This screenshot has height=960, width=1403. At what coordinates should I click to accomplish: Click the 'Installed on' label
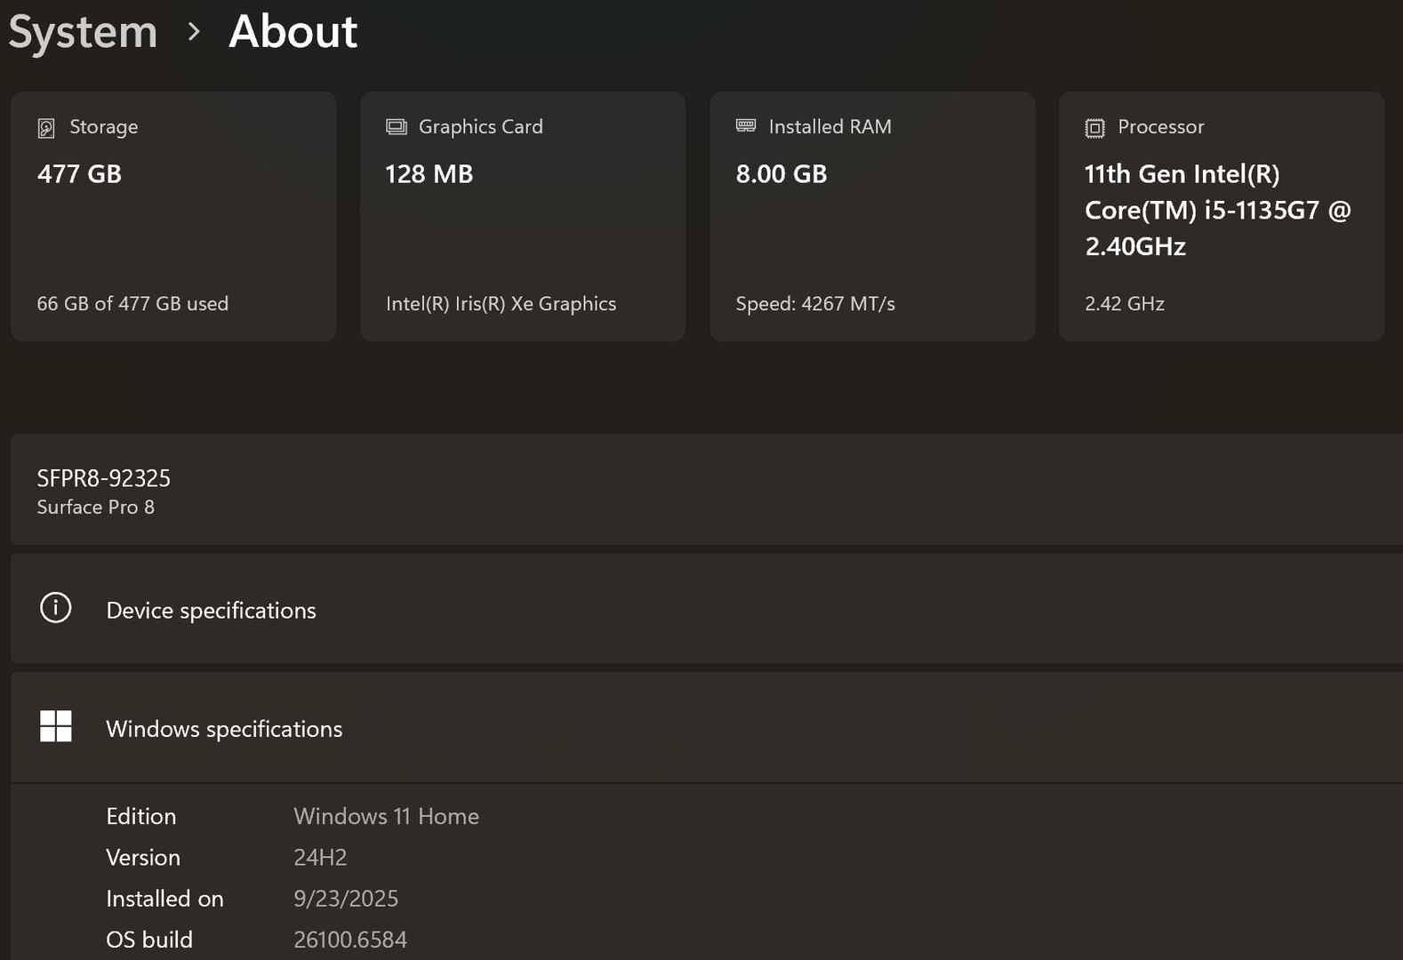164,899
